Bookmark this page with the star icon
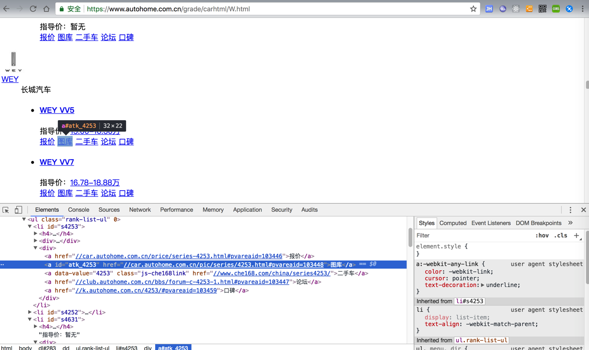 tap(473, 9)
